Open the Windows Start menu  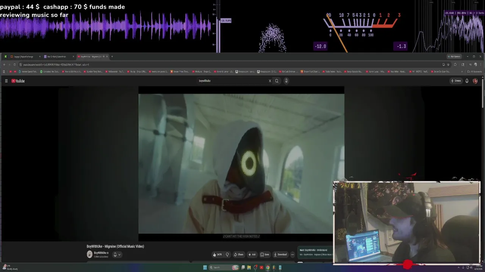click(205, 267)
